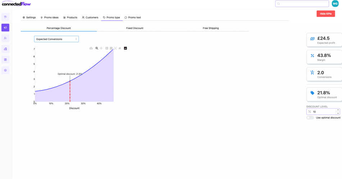Image resolution: width=342 pixels, height=179 pixels.
Task: Open the products boxes sidebar icon
Action: pyautogui.click(x=5, y=49)
